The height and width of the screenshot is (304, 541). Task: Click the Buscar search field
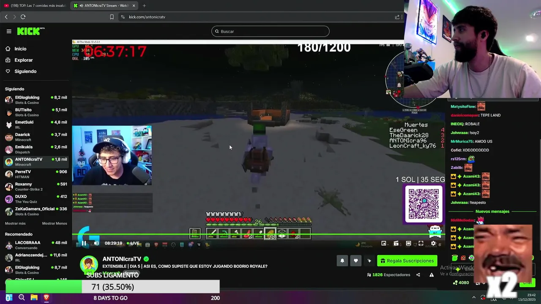[x=270, y=31]
